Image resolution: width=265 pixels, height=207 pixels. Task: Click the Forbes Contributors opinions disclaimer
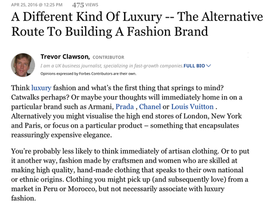tap(88, 73)
